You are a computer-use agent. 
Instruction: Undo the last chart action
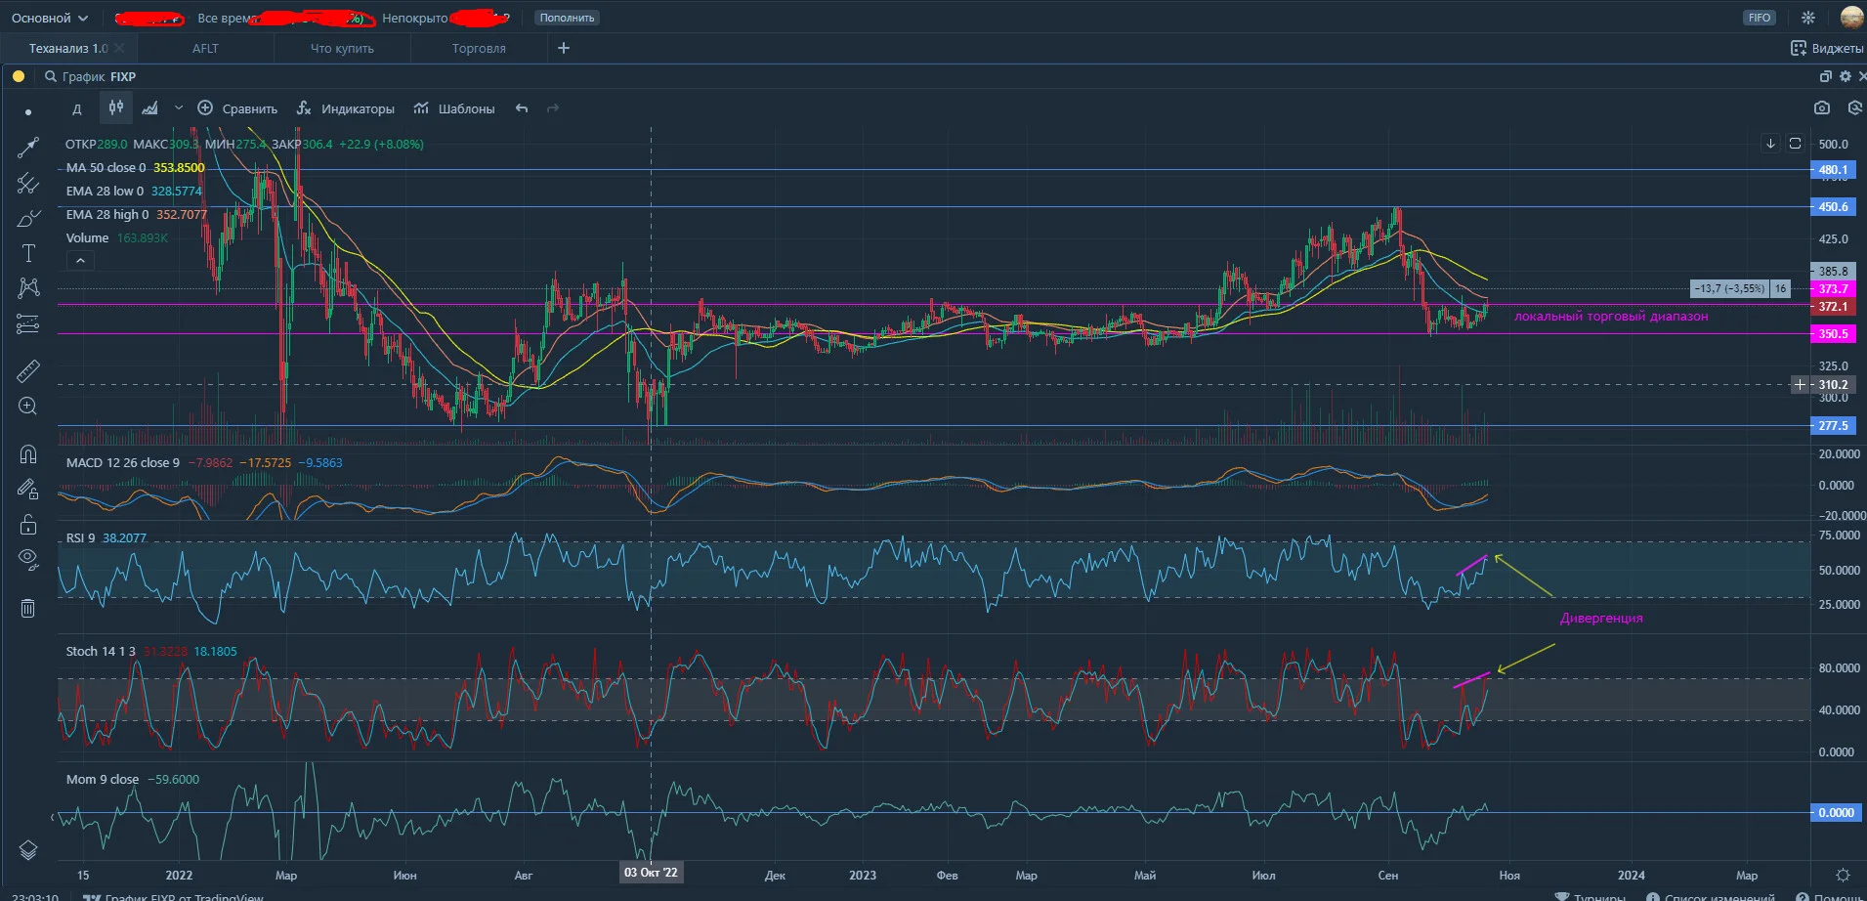click(522, 108)
